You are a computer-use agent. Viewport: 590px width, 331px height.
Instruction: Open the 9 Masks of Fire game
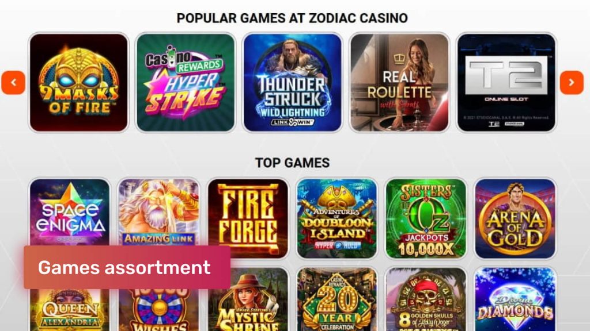coord(78,83)
